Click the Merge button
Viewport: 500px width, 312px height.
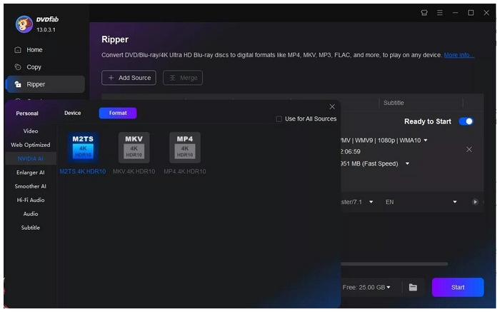pyautogui.click(x=183, y=78)
